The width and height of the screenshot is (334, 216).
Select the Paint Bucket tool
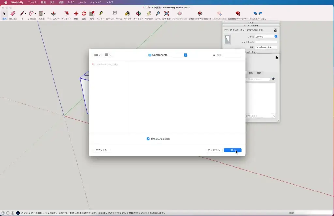tap(128, 14)
